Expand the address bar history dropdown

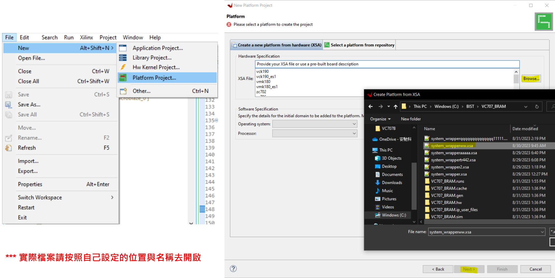pos(526,107)
